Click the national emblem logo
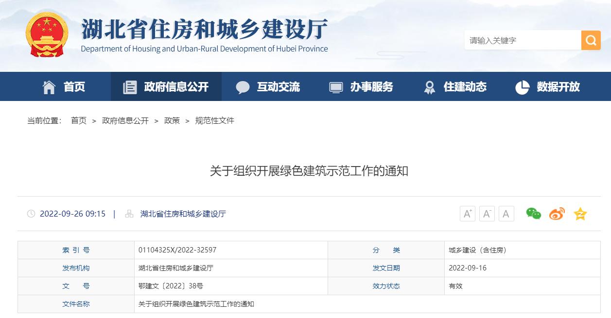Viewport: 611px width, 318px height. click(47, 35)
